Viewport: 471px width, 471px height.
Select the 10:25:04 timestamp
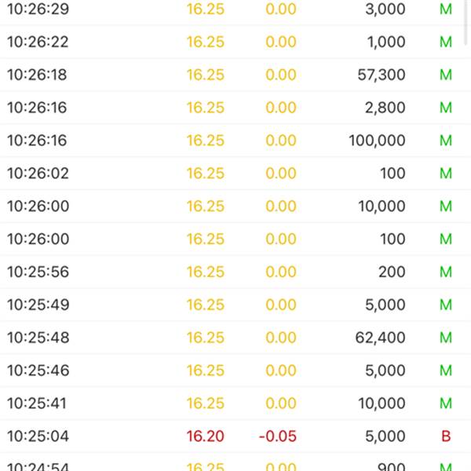pyautogui.click(x=38, y=436)
